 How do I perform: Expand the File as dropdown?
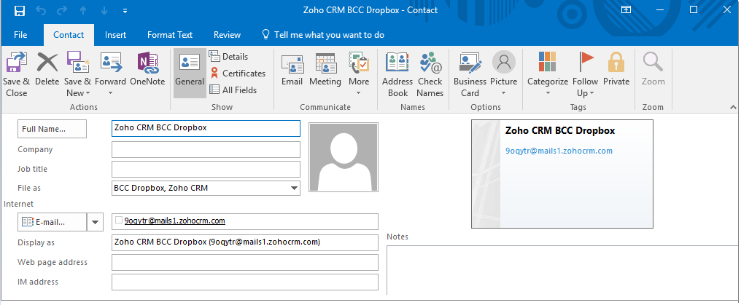294,189
